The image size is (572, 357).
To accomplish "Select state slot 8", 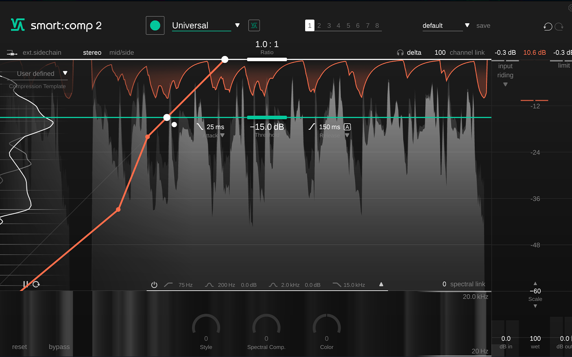I will [x=377, y=26].
